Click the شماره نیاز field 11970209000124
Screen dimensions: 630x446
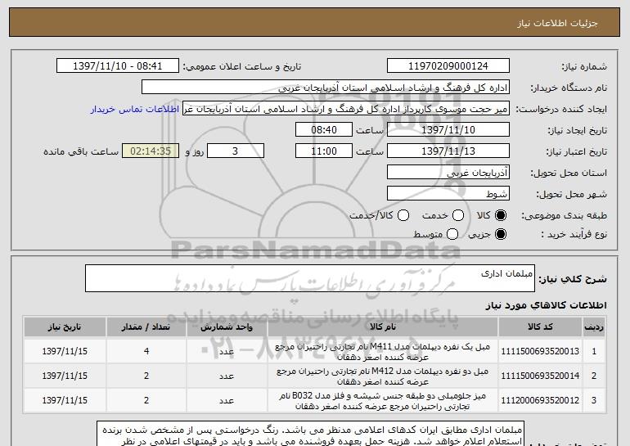[448, 66]
